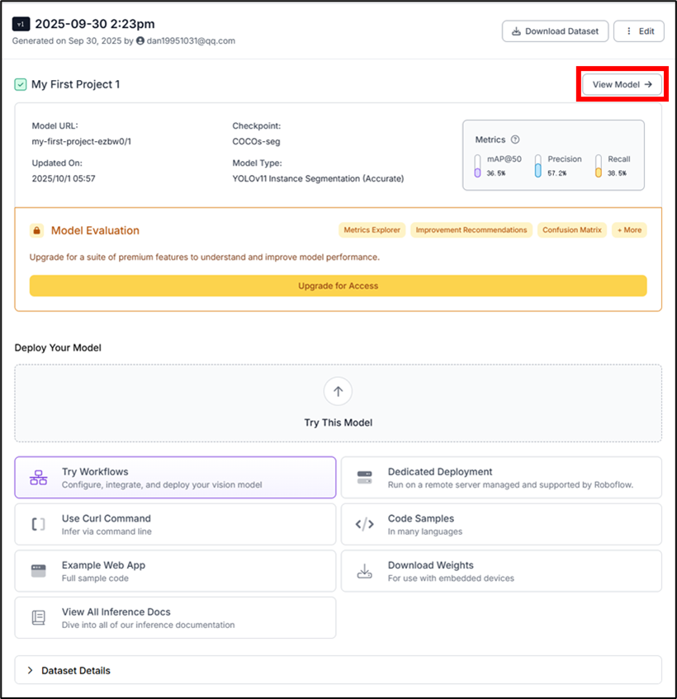This screenshot has height=699, width=677.
Task: Open Dedicated Deployment option
Action: (x=501, y=478)
